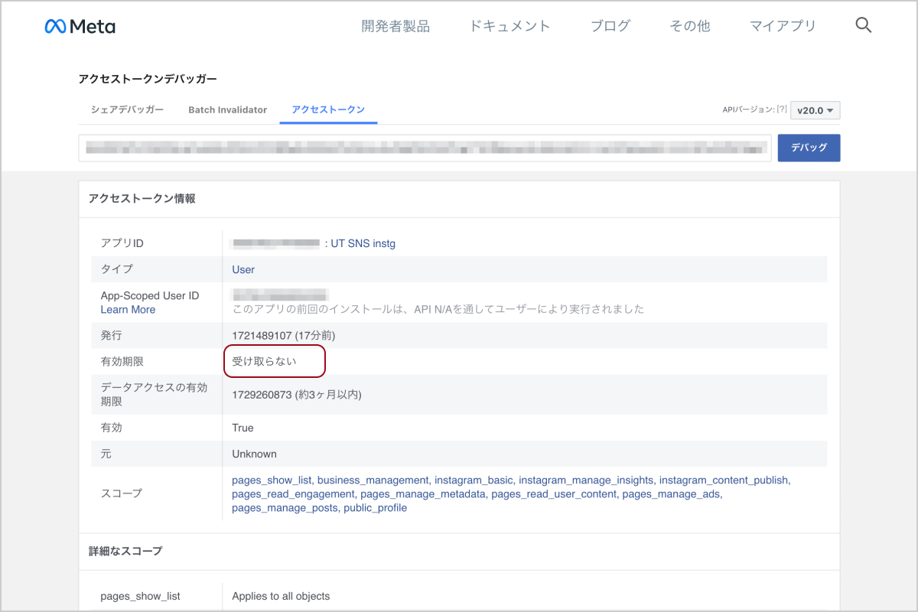Click the instagram_content_publish scope link
918x612 pixels.
723,480
